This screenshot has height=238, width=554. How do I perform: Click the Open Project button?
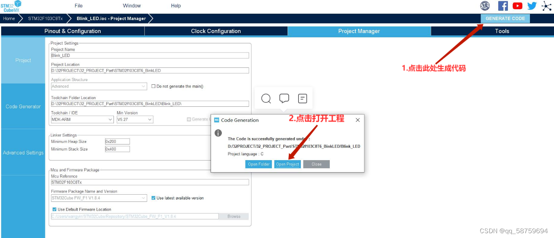tap(288, 164)
